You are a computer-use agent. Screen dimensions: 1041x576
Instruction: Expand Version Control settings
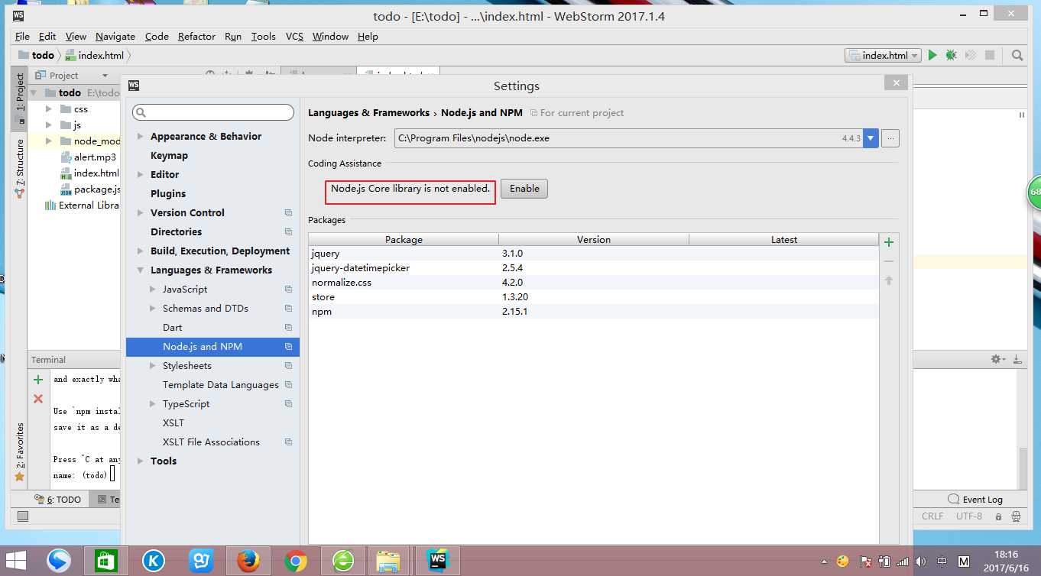pyautogui.click(x=140, y=213)
